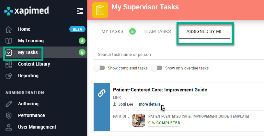Turn on Show only overdue tasks
264x136 pixels.
[x=156, y=68]
